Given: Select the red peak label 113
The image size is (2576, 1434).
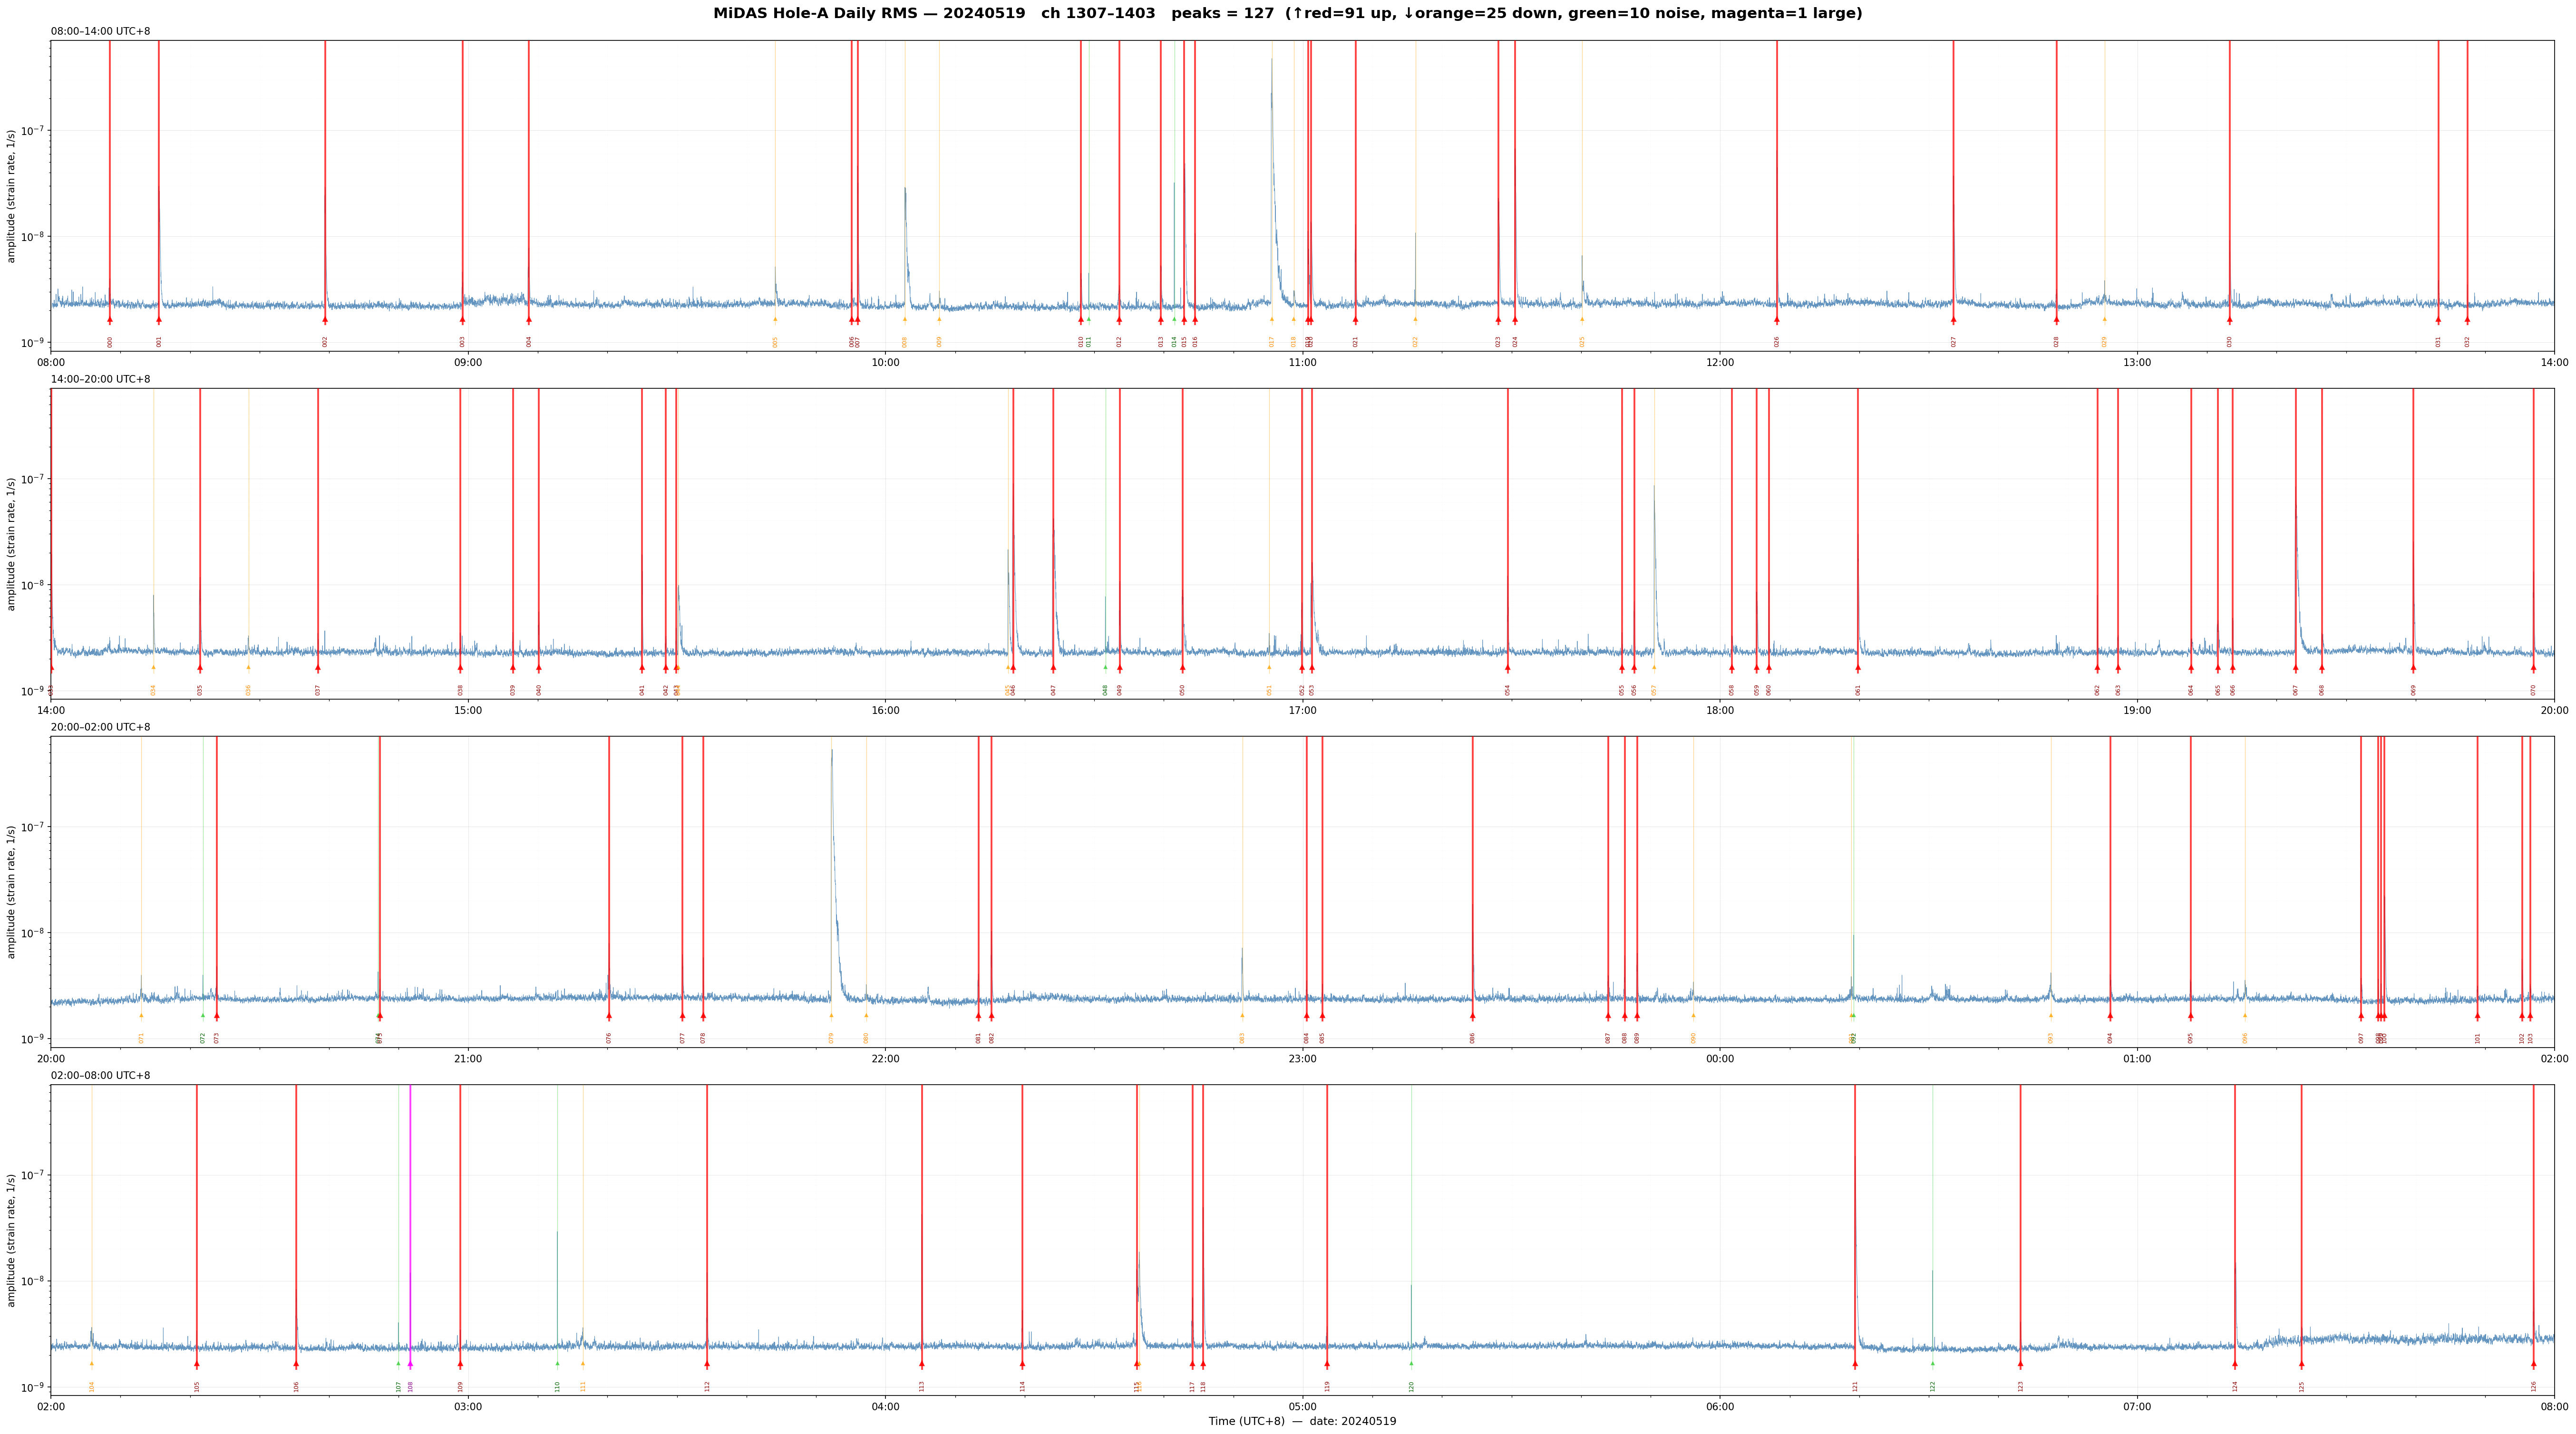Looking at the screenshot, I should pyautogui.click(x=922, y=1386).
